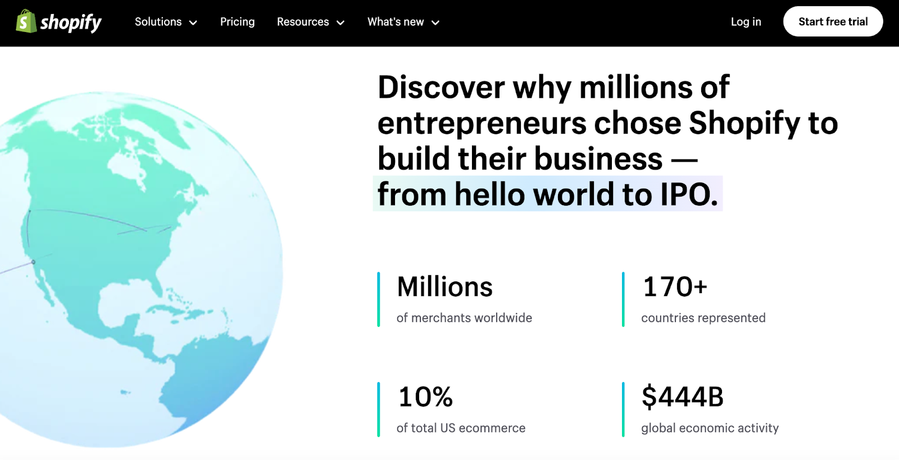The height and width of the screenshot is (460, 899).
Task: Click the shopify wordmark text
Action: click(71, 22)
